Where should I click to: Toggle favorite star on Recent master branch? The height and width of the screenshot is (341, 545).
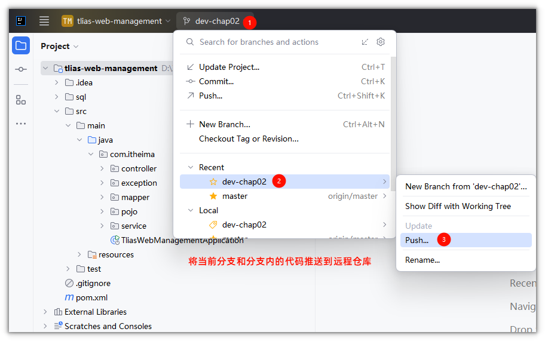[x=213, y=196]
